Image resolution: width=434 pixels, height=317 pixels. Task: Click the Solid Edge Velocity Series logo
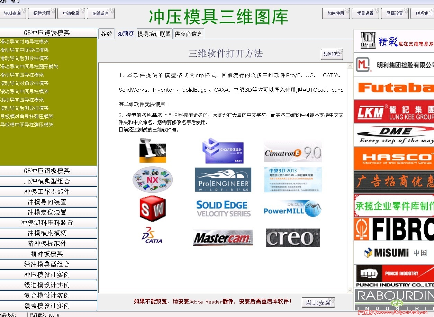pyautogui.click(x=223, y=209)
